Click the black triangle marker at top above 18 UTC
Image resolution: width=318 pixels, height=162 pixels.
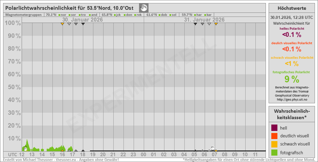coord(83,24)
